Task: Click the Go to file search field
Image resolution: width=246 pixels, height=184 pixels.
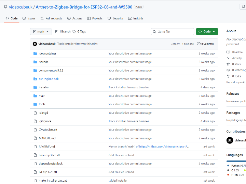Action: (174, 32)
